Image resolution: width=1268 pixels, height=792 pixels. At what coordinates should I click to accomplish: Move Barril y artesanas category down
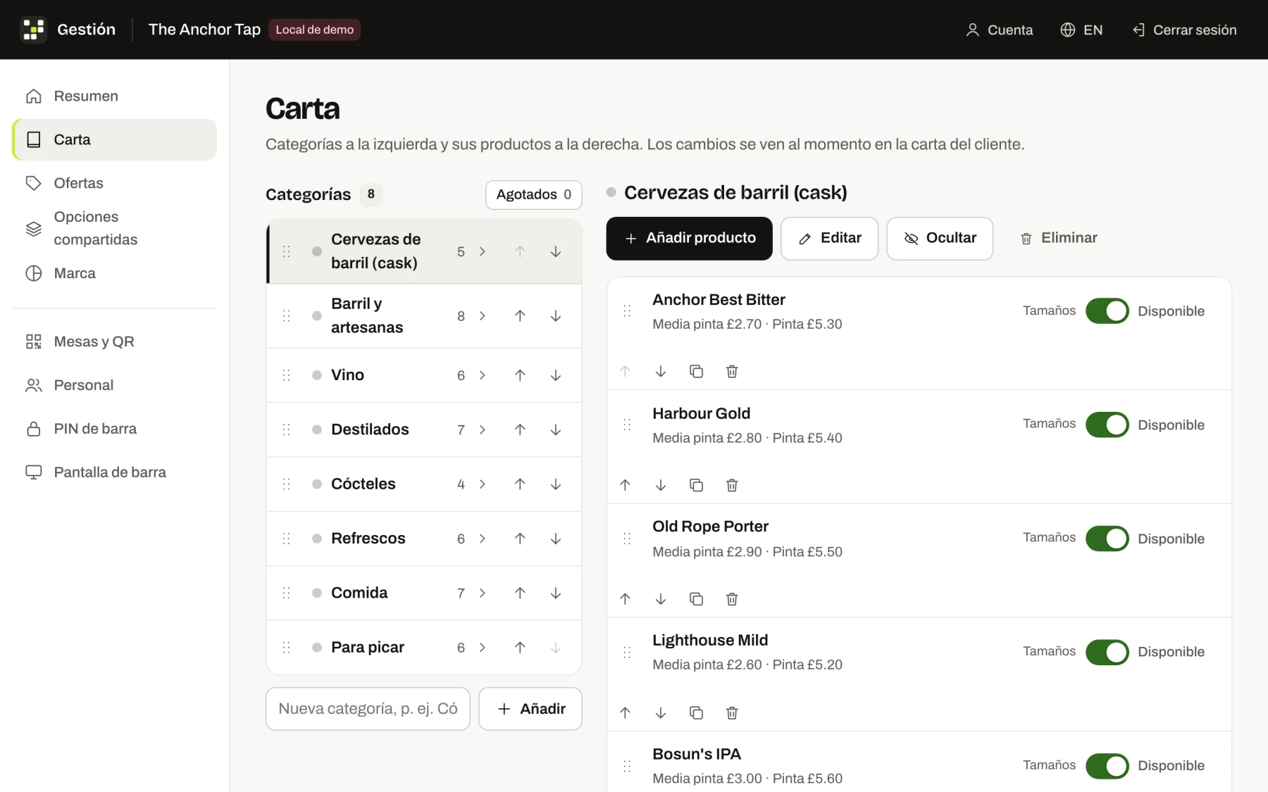point(556,316)
